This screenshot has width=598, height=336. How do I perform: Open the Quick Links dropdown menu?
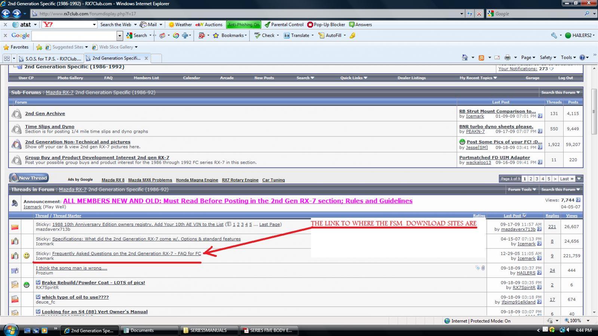click(353, 78)
